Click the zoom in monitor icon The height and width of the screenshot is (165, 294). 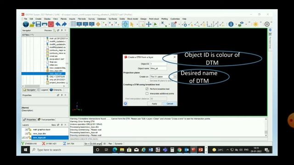pos(79,24)
